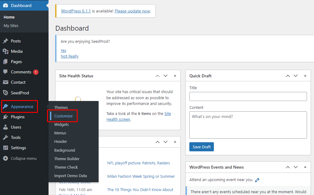
Task: Click the Pages icon in sidebar
Action: (5, 62)
